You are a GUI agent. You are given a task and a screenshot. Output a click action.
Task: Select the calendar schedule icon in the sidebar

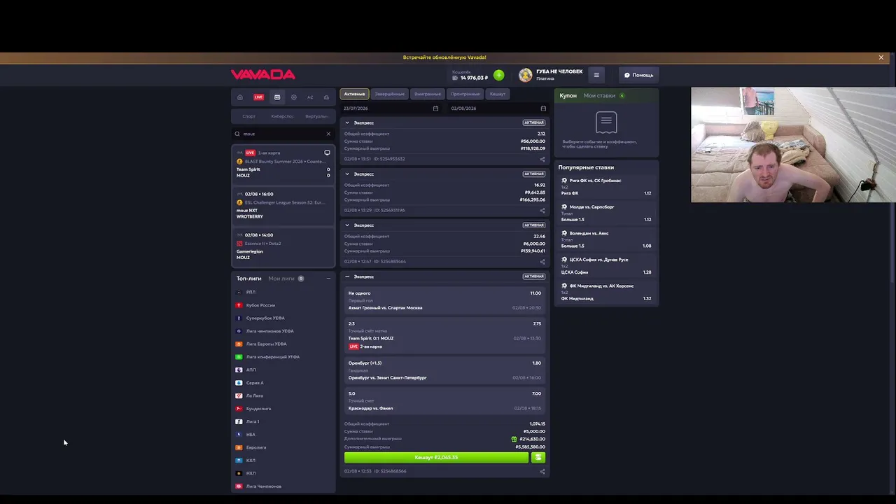(277, 97)
